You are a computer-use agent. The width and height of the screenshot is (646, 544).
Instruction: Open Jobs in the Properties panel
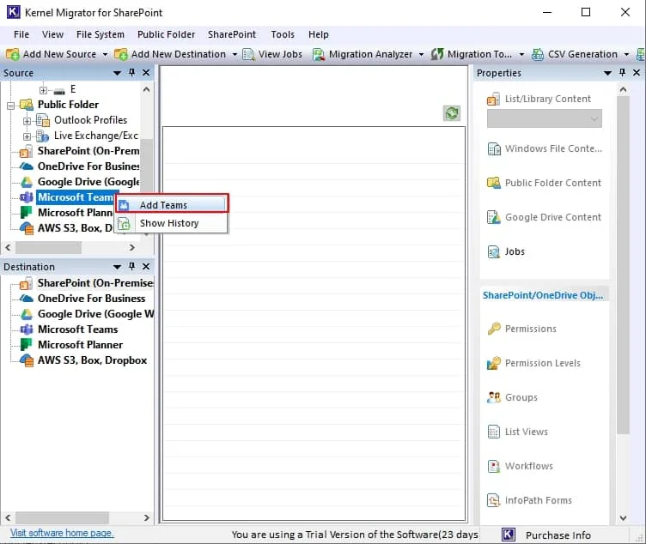coord(515,251)
